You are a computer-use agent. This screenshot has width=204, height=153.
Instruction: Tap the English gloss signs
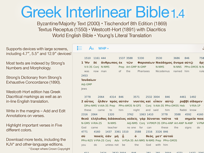(188, 127)
